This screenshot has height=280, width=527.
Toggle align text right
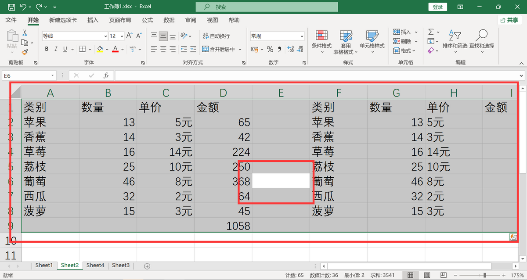point(173,49)
